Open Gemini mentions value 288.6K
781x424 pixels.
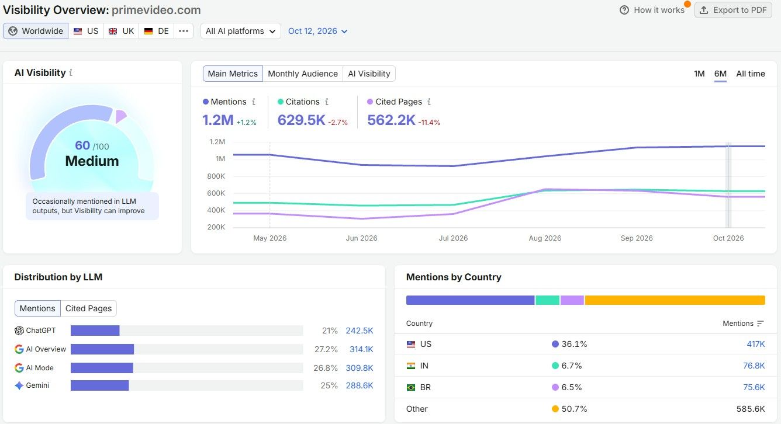pyautogui.click(x=360, y=385)
